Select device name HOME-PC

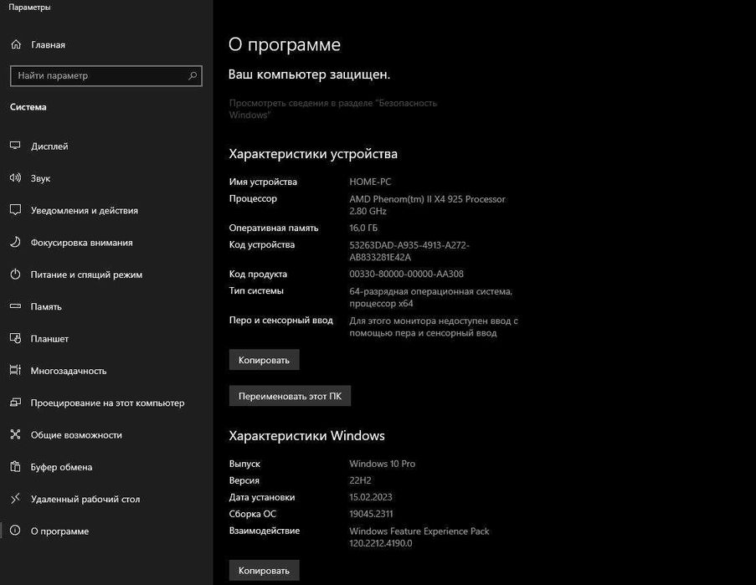(370, 182)
